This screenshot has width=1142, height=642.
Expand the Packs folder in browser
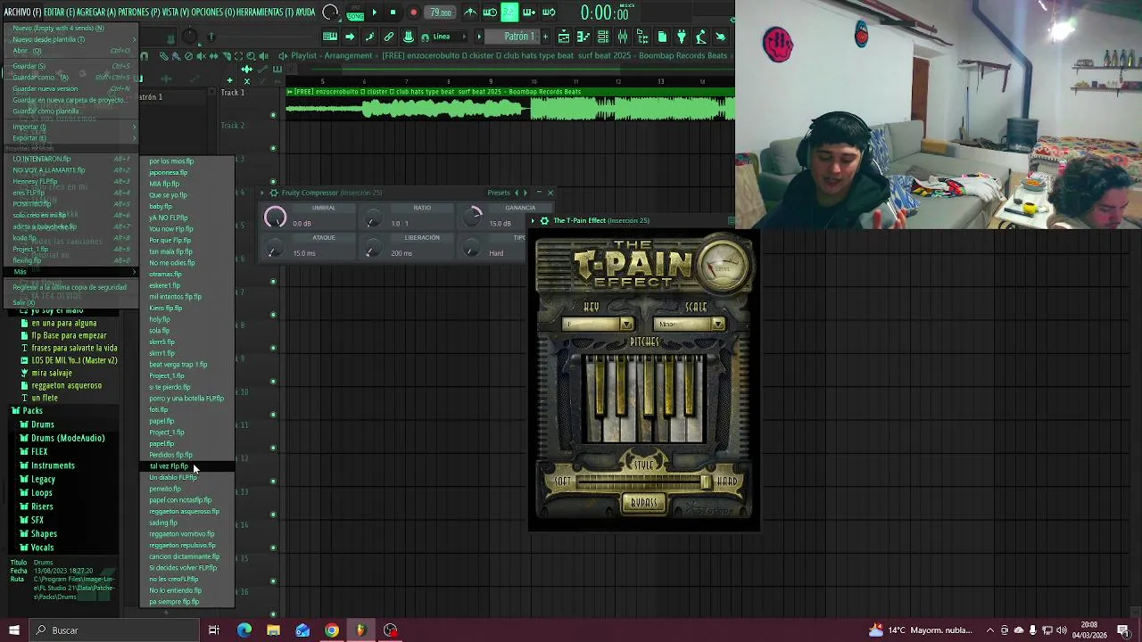(32, 411)
